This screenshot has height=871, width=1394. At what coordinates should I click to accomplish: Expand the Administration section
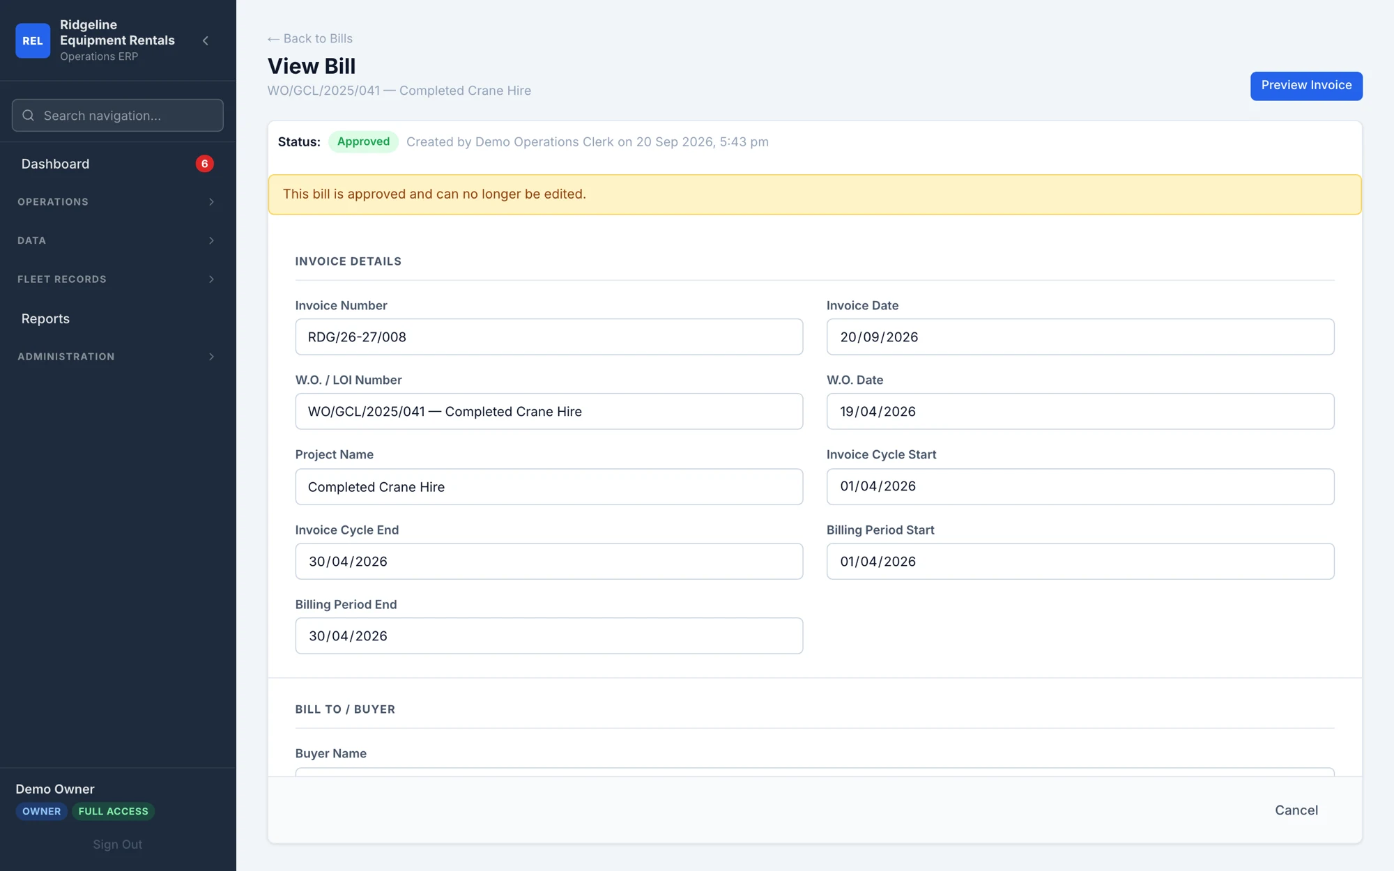coord(117,357)
